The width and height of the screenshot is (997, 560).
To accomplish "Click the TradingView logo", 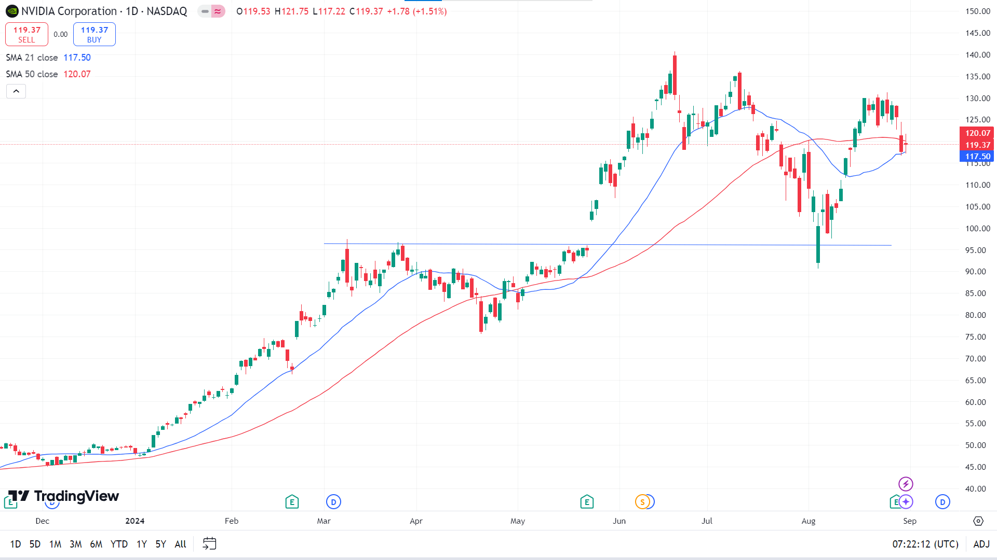I will (63, 496).
